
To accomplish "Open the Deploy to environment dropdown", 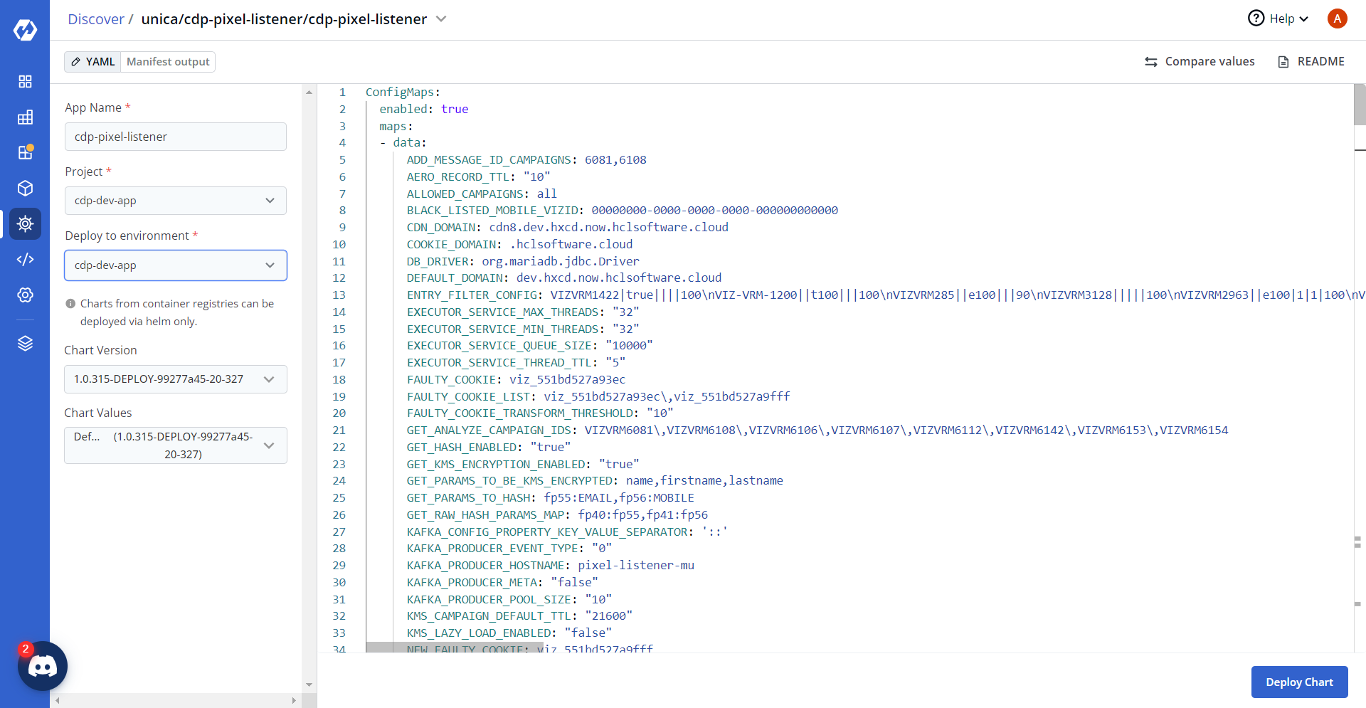I will (x=175, y=265).
